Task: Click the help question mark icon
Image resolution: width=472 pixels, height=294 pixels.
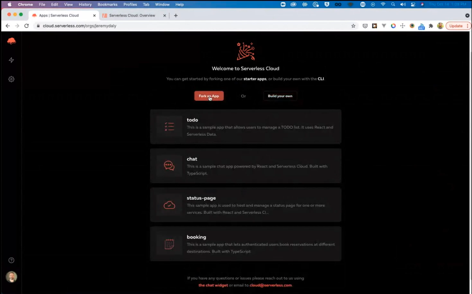Action: click(11, 260)
